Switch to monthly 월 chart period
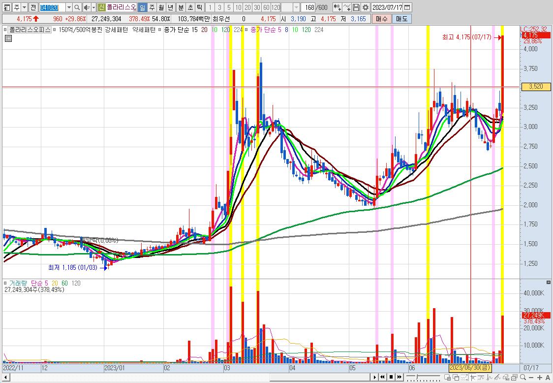This screenshot has width=553, height=383. click(161, 7)
